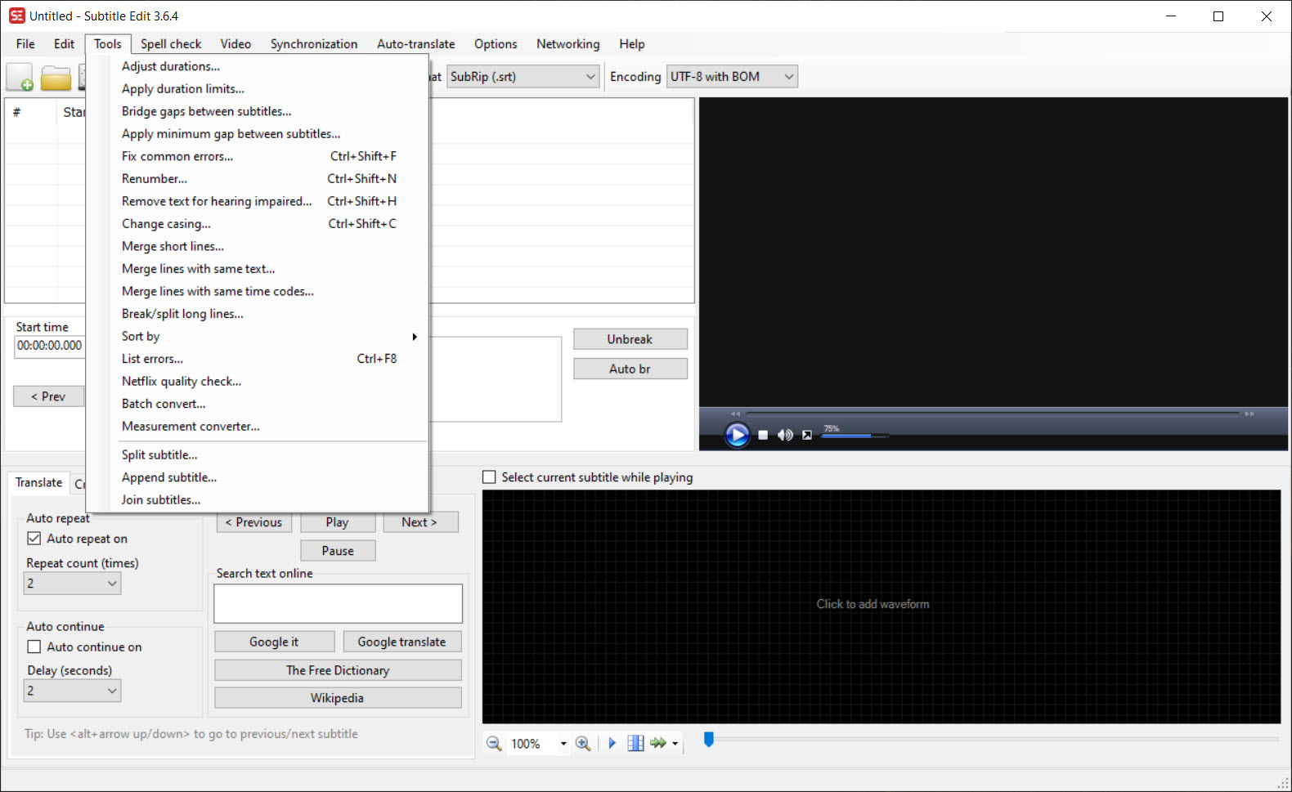Image resolution: width=1292 pixels, height=792 pixels.
Task: Click the Wikipedia button
Action: pyautogui.click(x=338, y=698)
